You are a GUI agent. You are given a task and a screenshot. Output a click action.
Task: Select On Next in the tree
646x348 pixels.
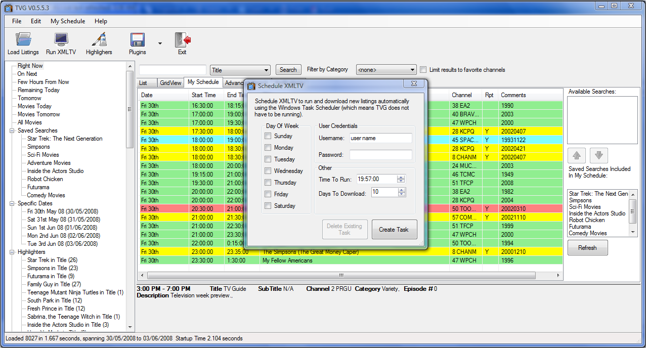27,74
